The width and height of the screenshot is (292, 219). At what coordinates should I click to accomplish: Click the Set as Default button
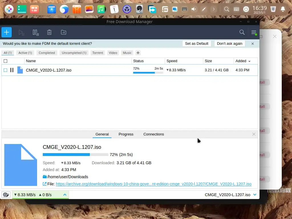tap(197, 44)
